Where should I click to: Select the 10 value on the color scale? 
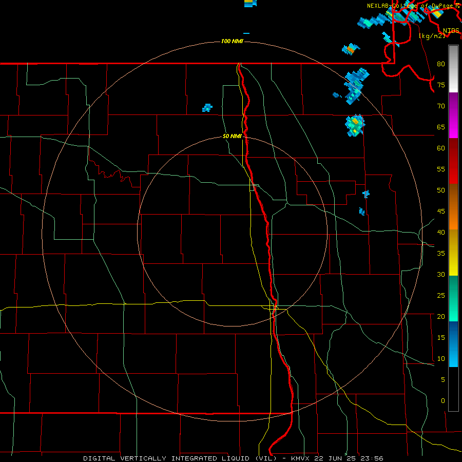click(x=441, y=359)
